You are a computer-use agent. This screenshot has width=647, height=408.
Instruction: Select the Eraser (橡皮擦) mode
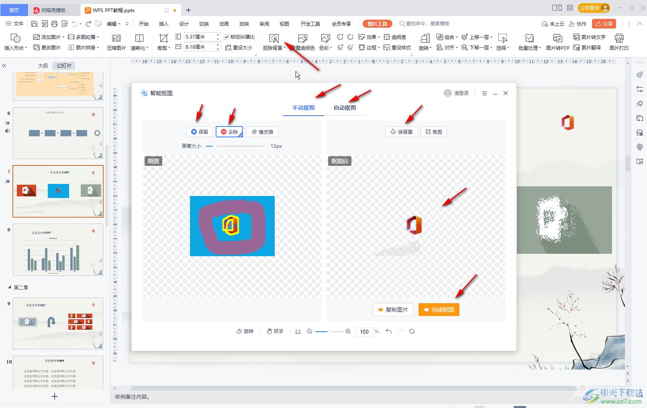click(x=262, y=132)
